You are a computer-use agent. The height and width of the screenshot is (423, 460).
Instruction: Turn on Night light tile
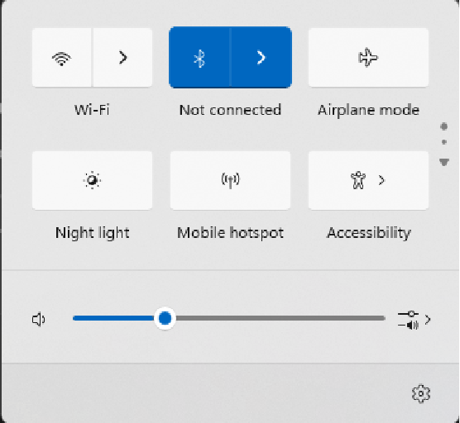[92, 180]
